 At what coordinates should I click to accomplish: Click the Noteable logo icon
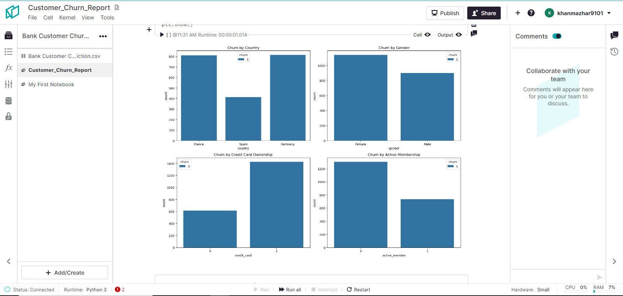[12, 12]
